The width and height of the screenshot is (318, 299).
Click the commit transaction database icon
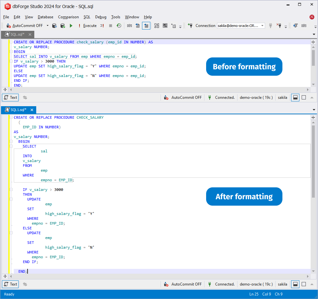[x=63, y=26]
